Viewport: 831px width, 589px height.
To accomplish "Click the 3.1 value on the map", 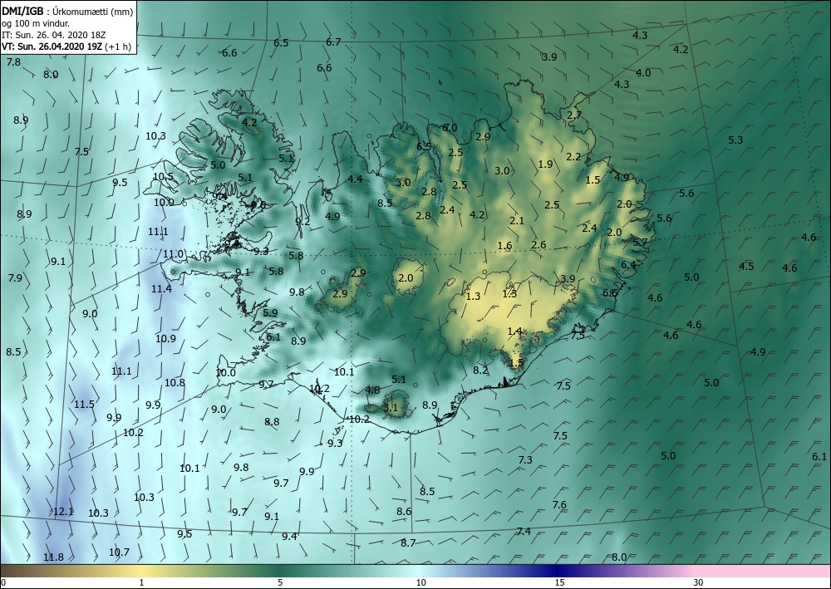I will (391, 408).
